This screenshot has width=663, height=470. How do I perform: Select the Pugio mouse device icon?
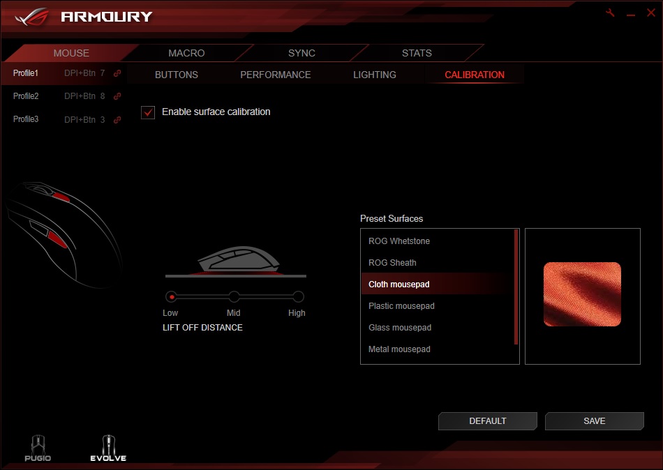(x=38, y=448)
